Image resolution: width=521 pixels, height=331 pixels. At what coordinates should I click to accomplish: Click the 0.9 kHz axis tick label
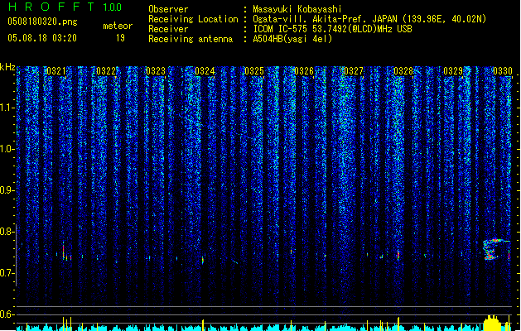(7, 190)
